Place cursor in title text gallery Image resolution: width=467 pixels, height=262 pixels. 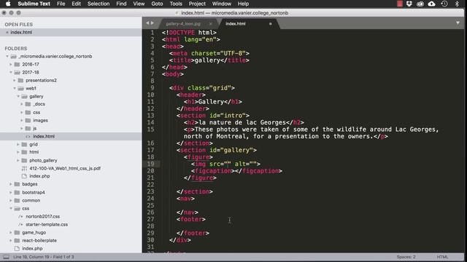pos(207,60)
